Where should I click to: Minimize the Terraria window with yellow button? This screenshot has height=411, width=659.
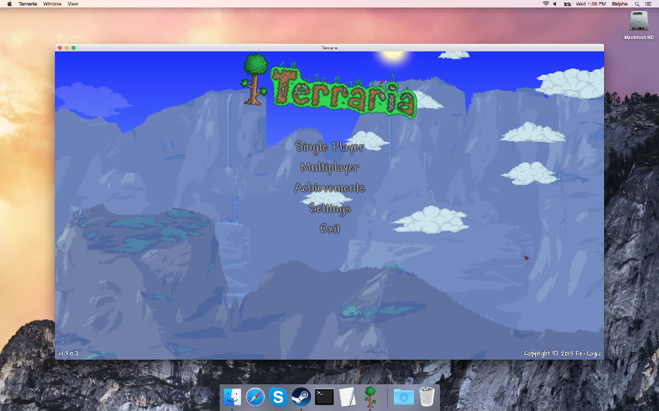click(67, 48)
